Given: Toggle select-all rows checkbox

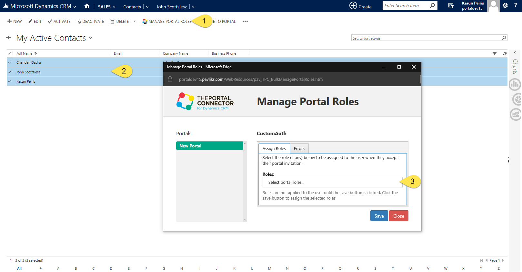Looking at the screenshot, I should [9, 53].
